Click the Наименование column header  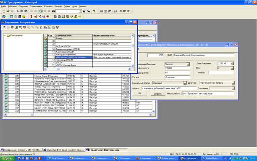point(74,36)
